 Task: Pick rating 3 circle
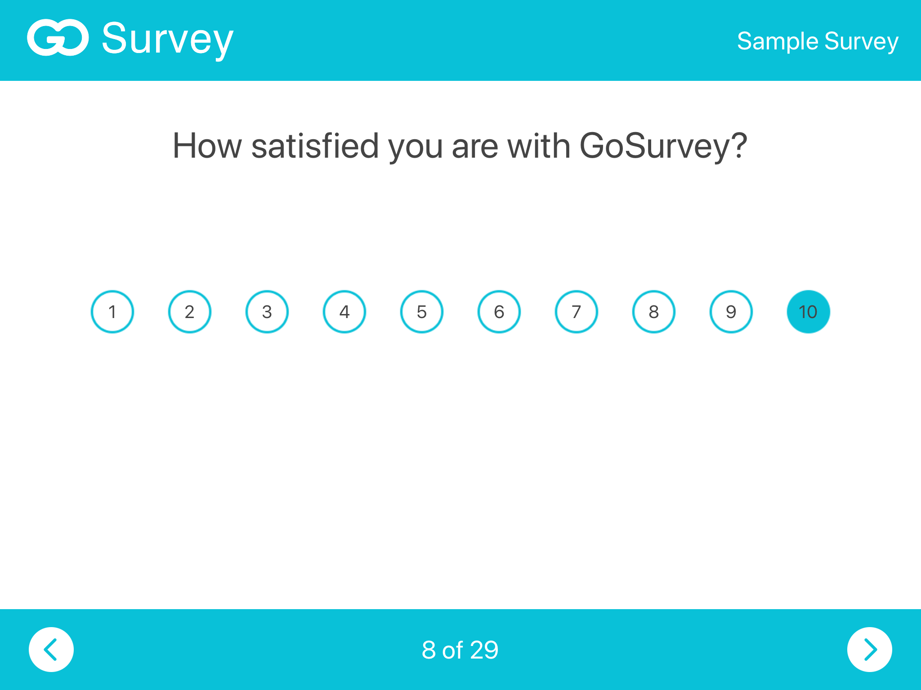(267, 312)
